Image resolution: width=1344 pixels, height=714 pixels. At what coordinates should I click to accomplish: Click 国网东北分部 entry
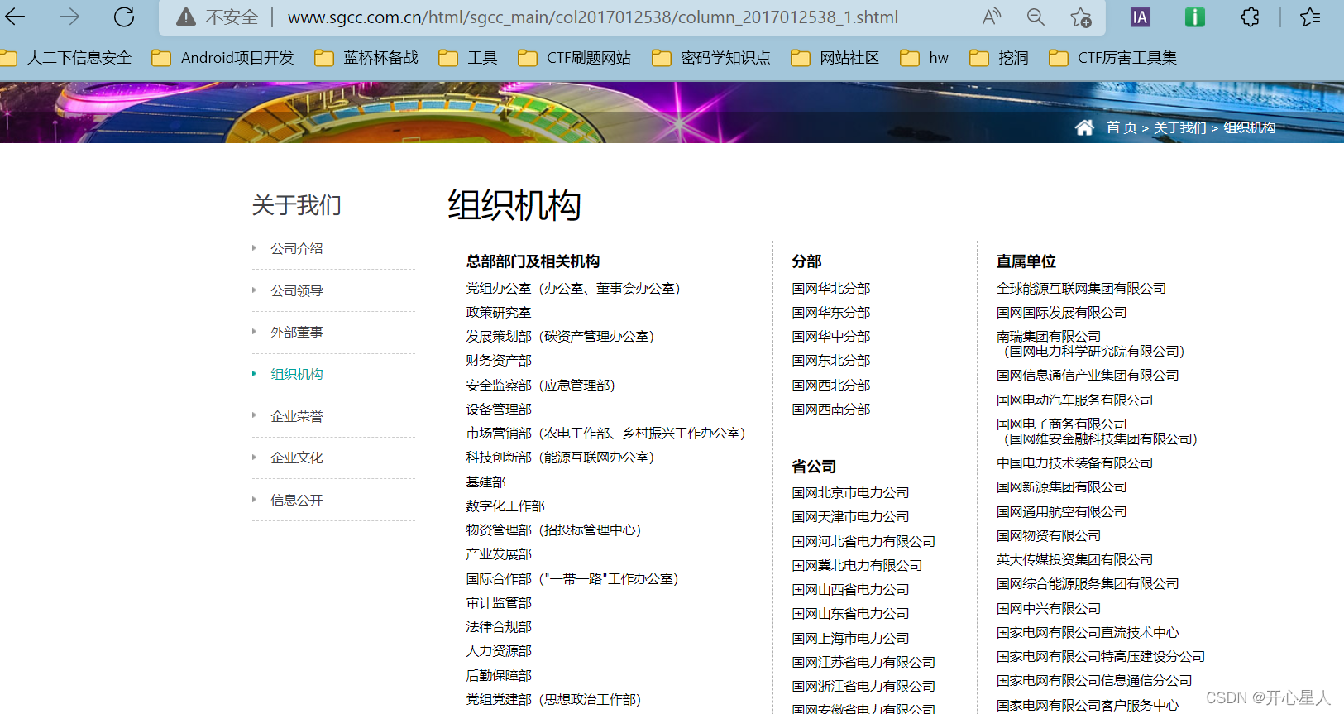(831, 360)
